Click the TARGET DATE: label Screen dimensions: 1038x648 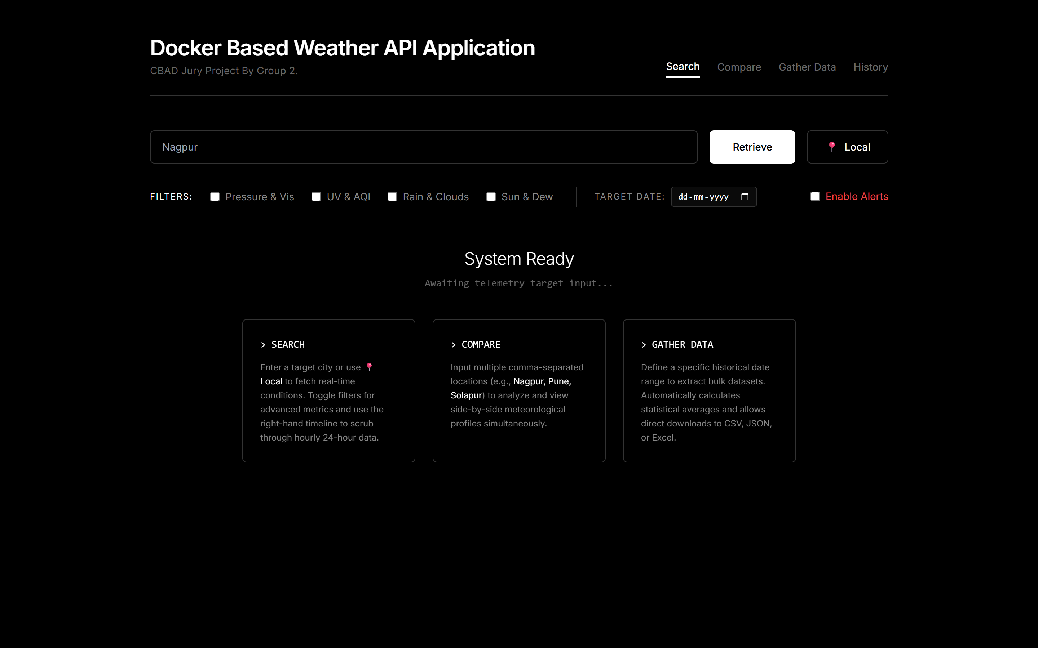click(x=629, y=197)
